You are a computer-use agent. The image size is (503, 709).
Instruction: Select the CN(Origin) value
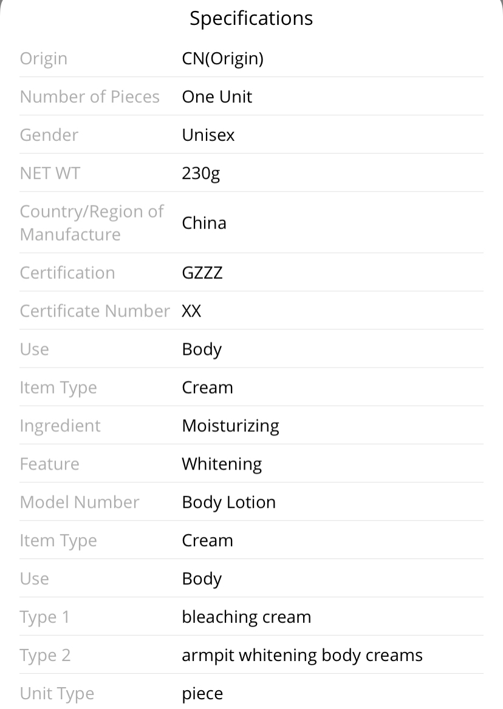click(223, 59)
